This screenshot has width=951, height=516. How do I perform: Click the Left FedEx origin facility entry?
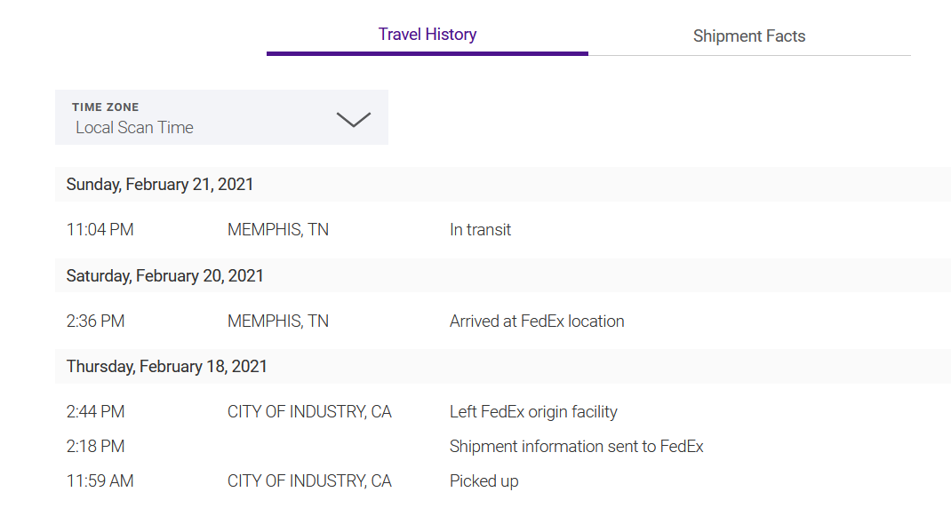point(533,411)
